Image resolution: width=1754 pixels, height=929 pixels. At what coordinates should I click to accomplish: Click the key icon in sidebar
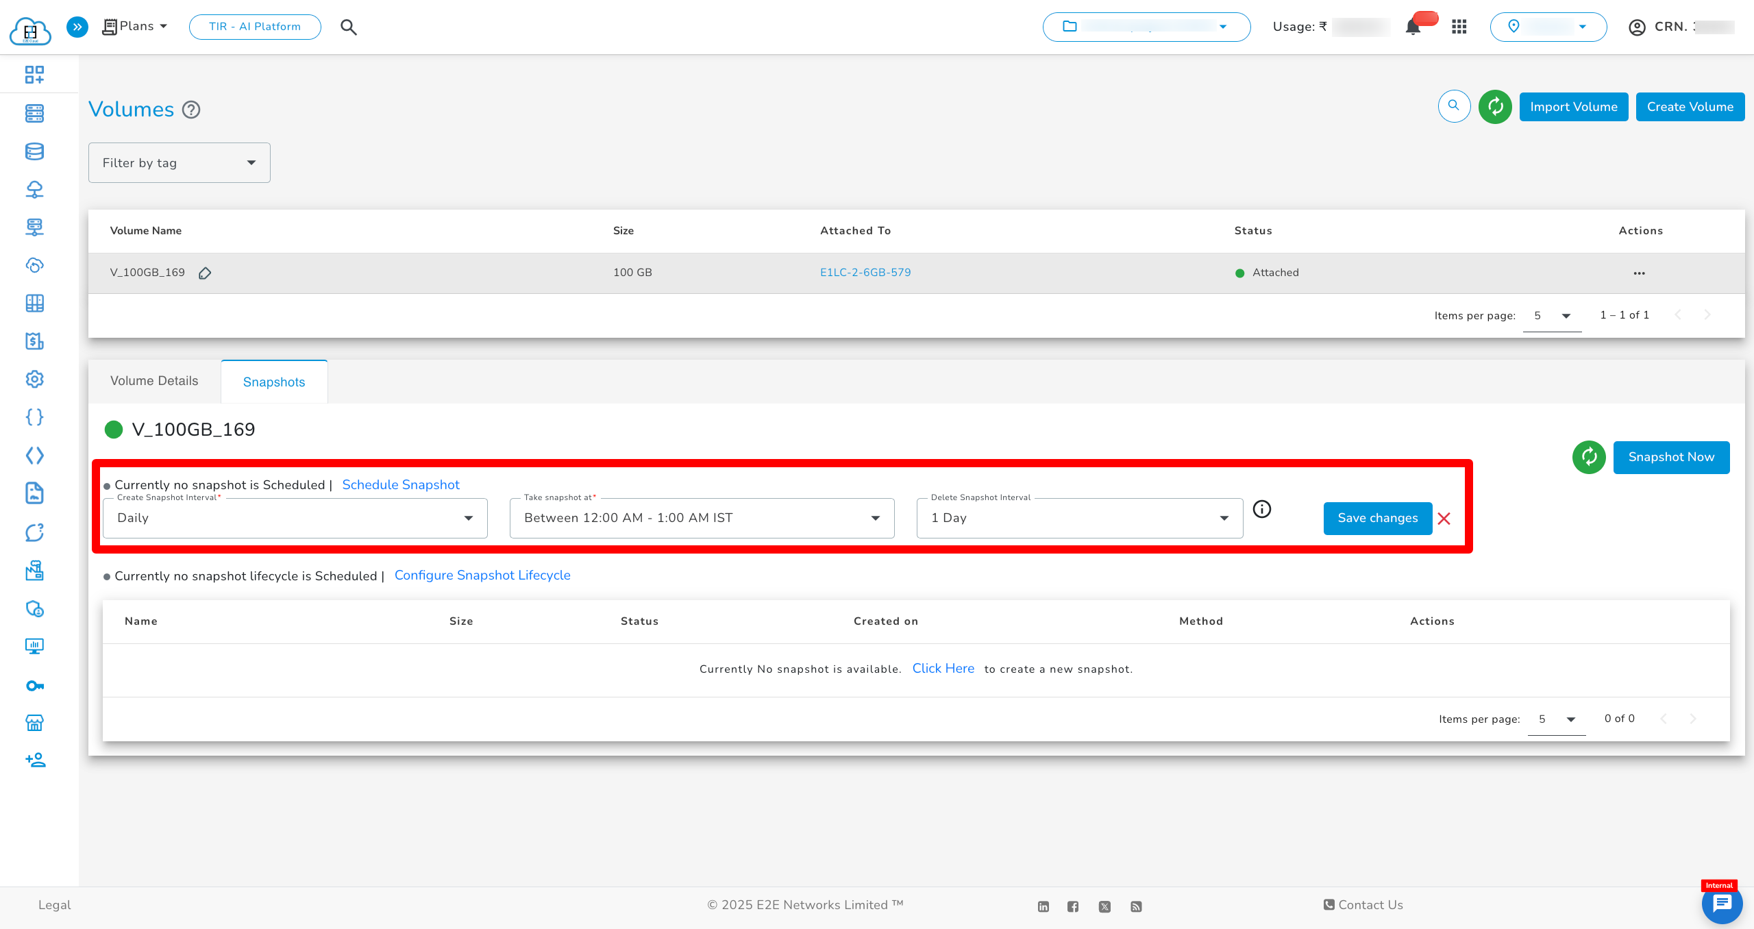click(x=34, y=686)
